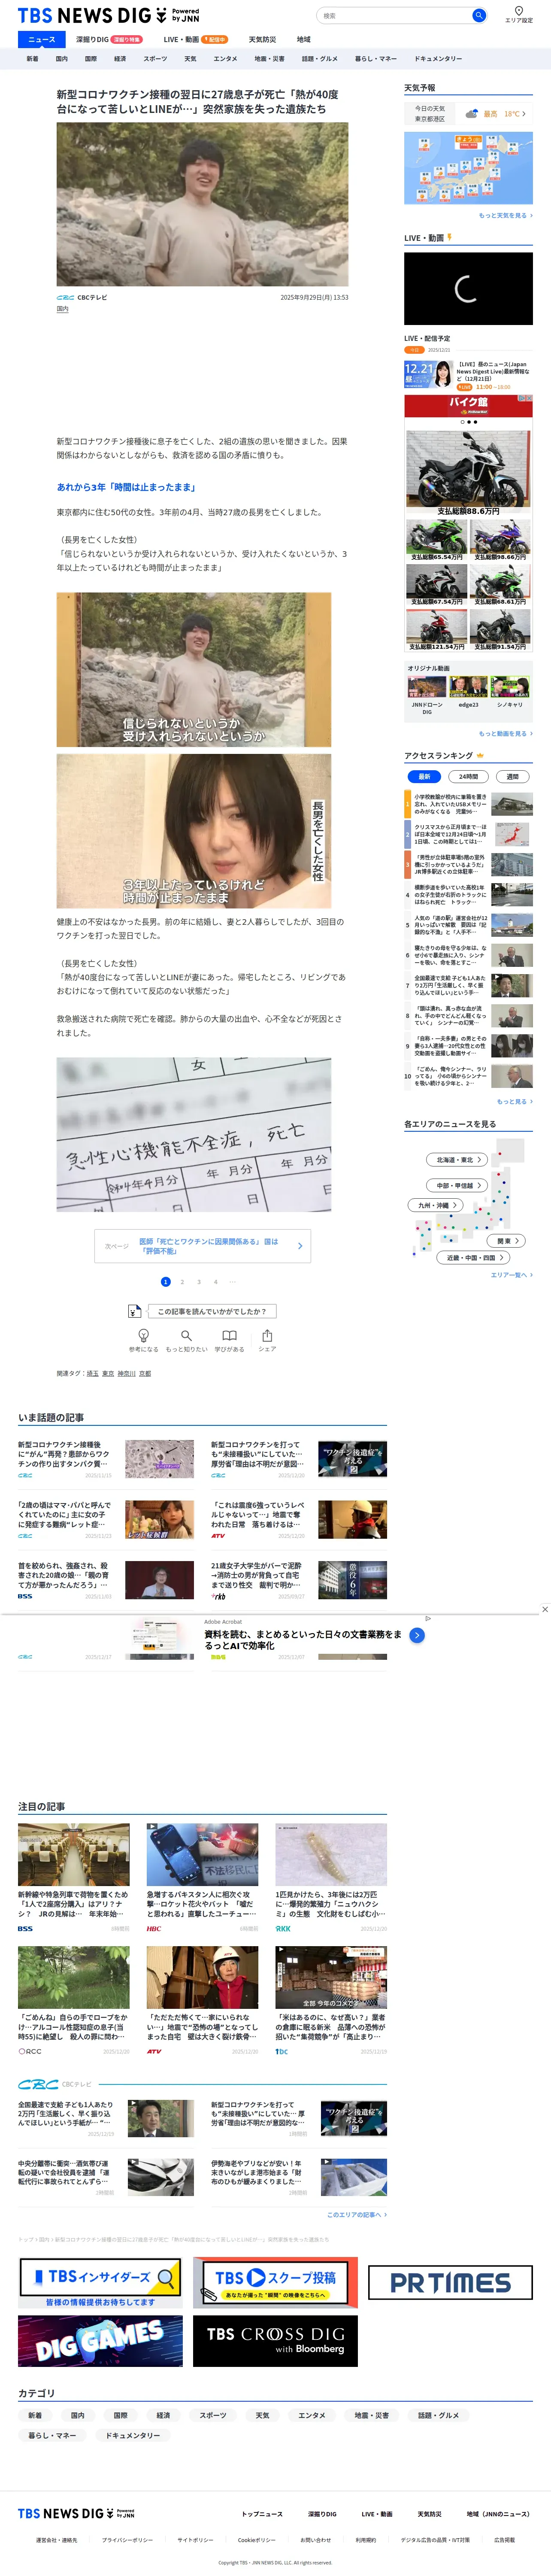Click the TBS CROSS DIG Bloomberg banner
The image size is (551, 2576).
(275, 2341)
